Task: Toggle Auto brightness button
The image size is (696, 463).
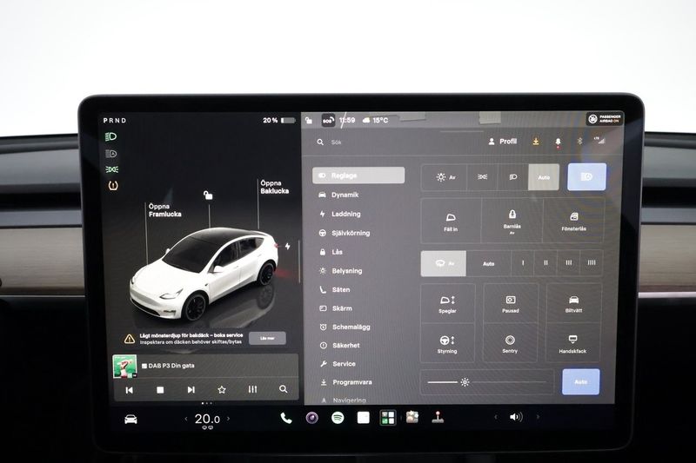Action: click(x=580, y=381)
